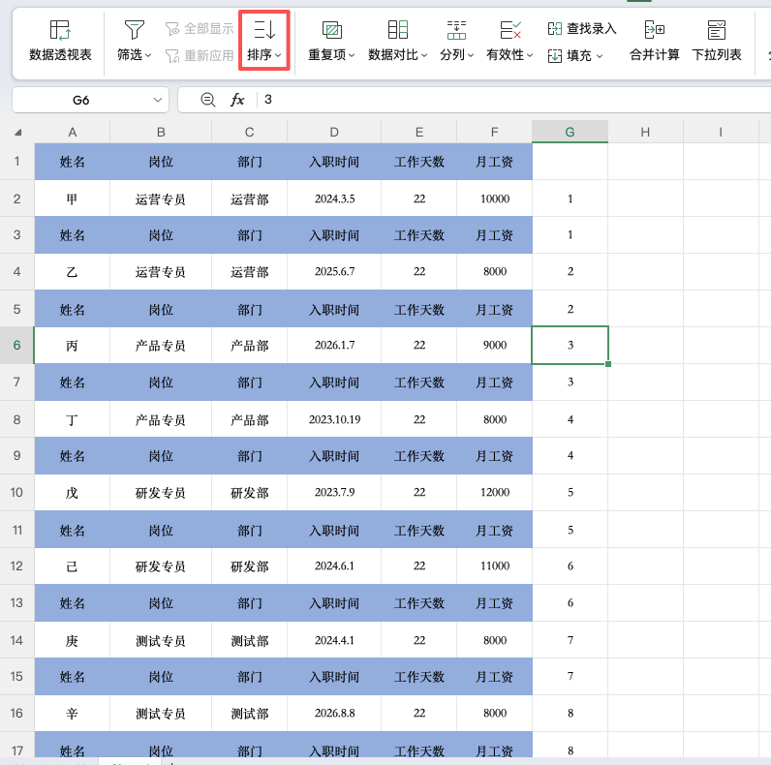The height and width of the screenshot is (765, 771).
Task: Click cell containing 丙
Action: point(73,345)
